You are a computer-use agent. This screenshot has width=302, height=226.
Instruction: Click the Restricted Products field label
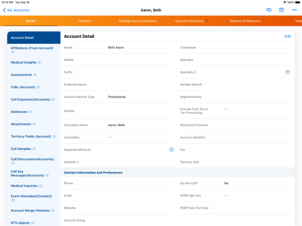194,125
